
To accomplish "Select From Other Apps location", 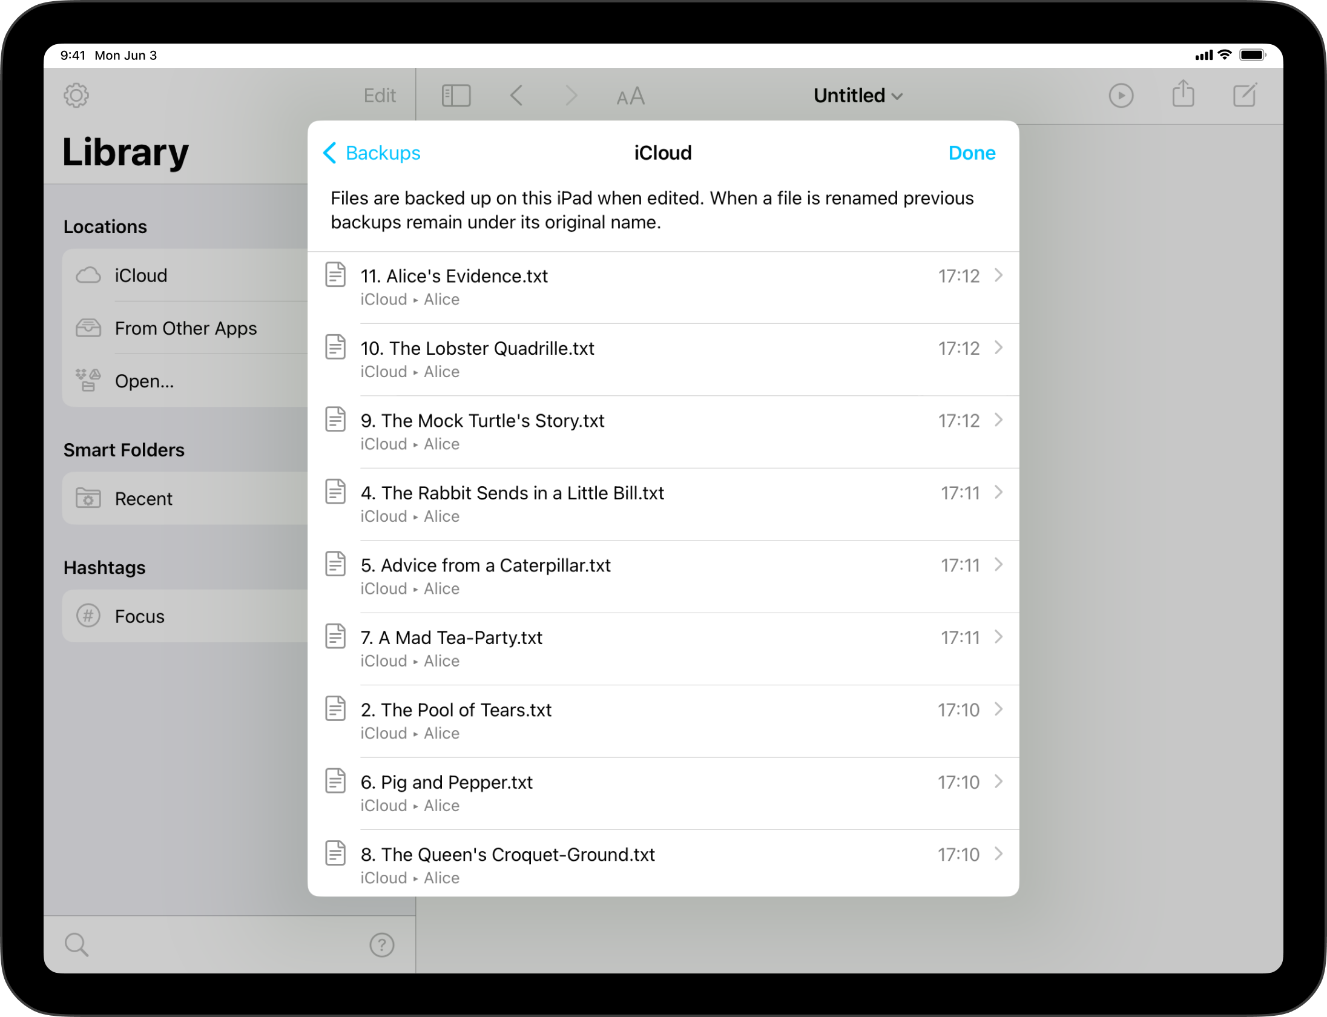I will (185, 328).
